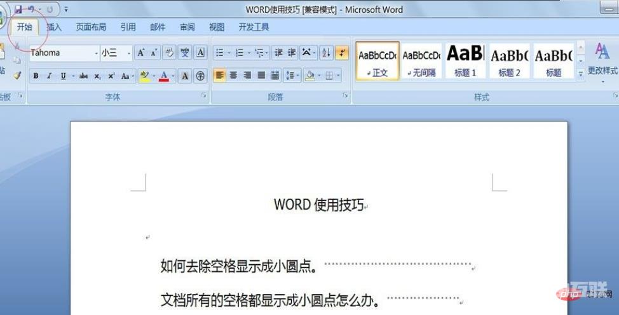Apply the 标题 1 style
Viewport: 619px width, 315px height.
pyautogui.click(x=465, y=61)
